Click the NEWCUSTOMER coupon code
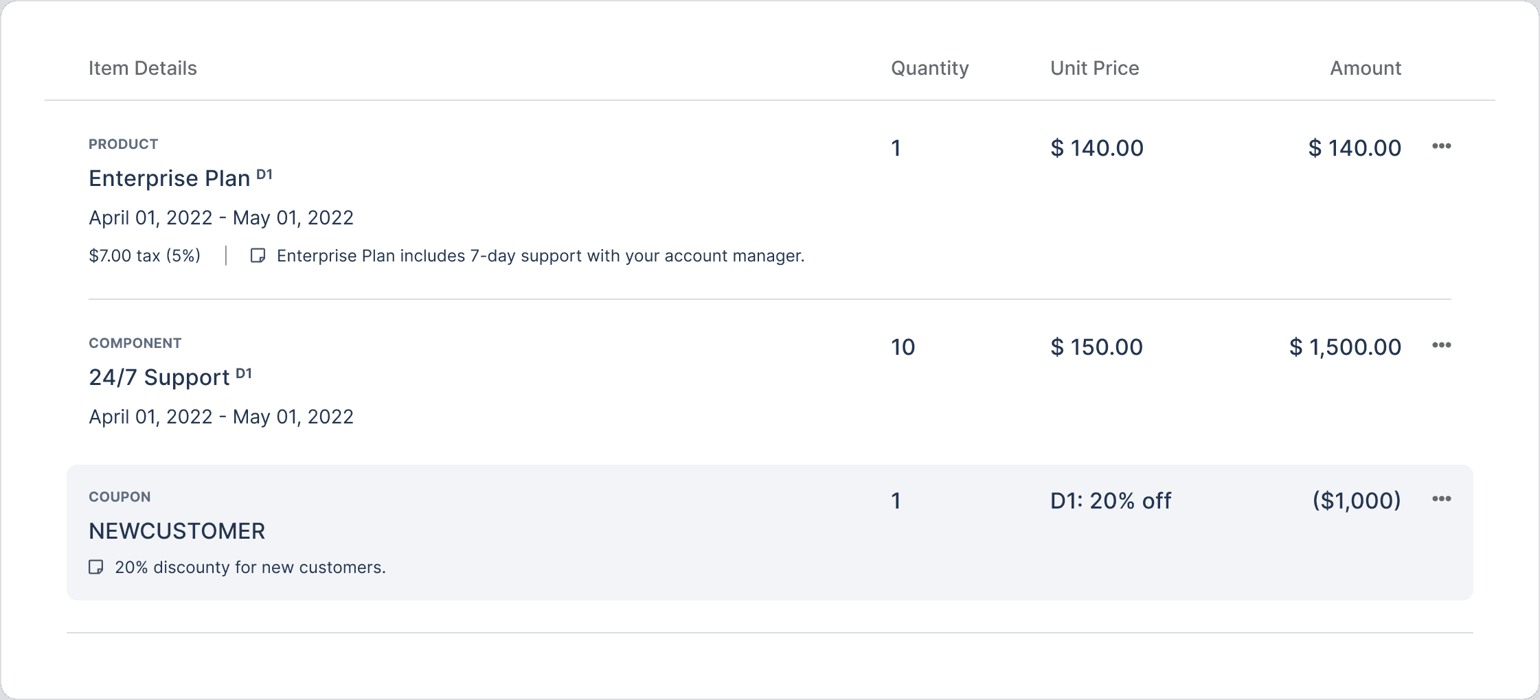 pyautogui.click(x=177, y=531)
